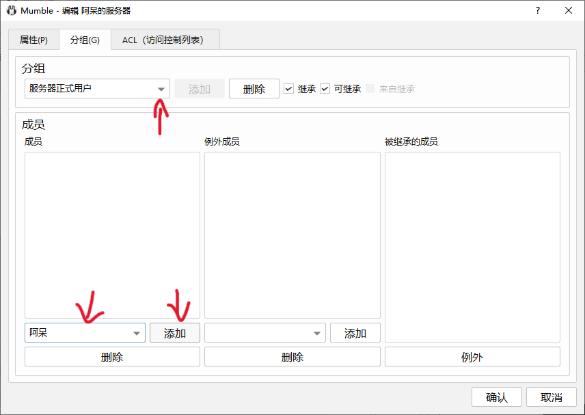585x415 pixels.
Task: Click the Mumble logo icon in title bar
Action: (x=11, y=10)
